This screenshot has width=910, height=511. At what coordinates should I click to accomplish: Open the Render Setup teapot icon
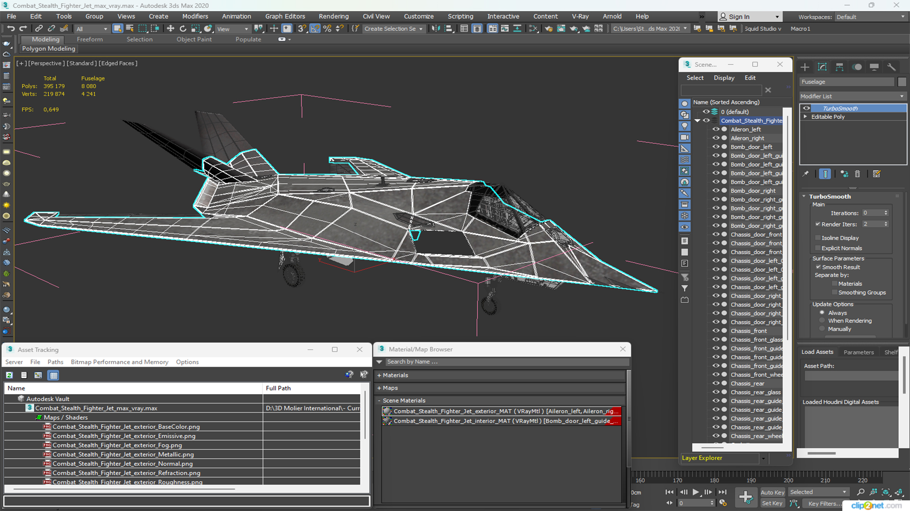(x=549, y=28)
